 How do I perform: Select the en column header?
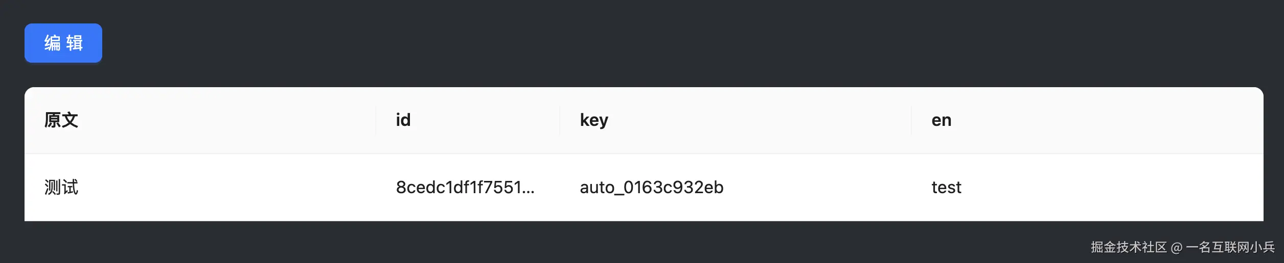(941, 120)
